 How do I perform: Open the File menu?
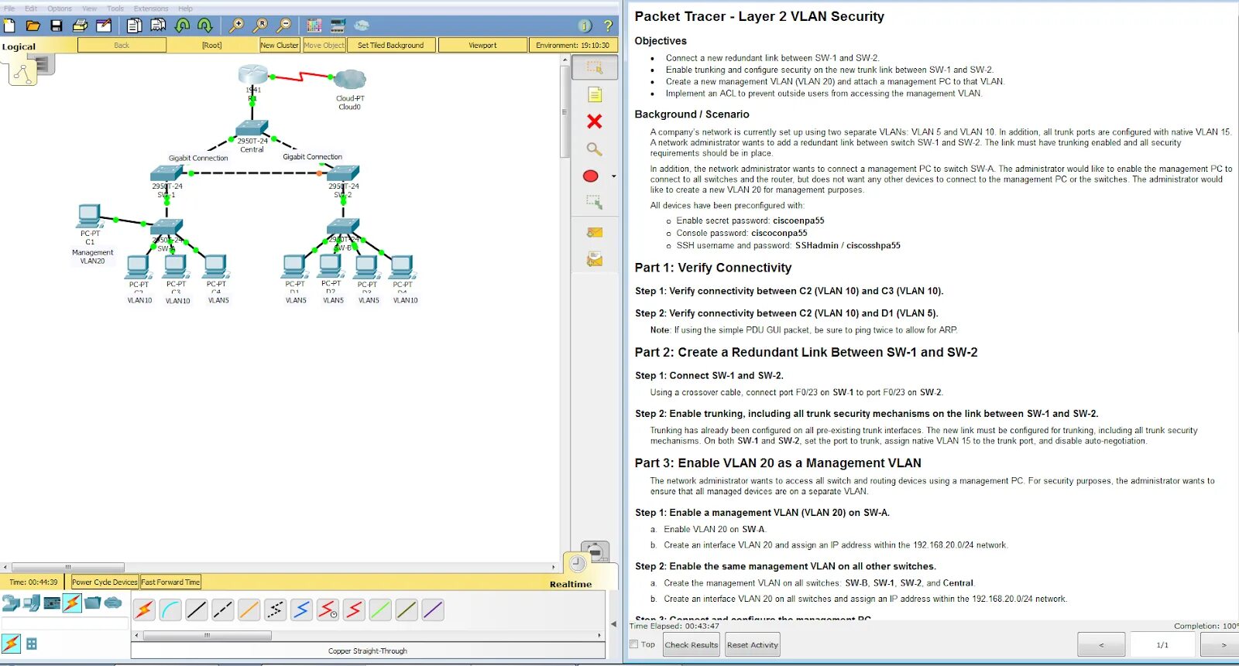pos(9,9)
